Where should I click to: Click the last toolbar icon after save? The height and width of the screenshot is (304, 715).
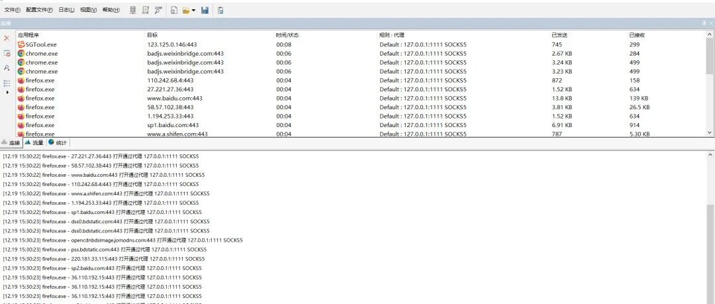pyautogui.click(x=220, y=10)
